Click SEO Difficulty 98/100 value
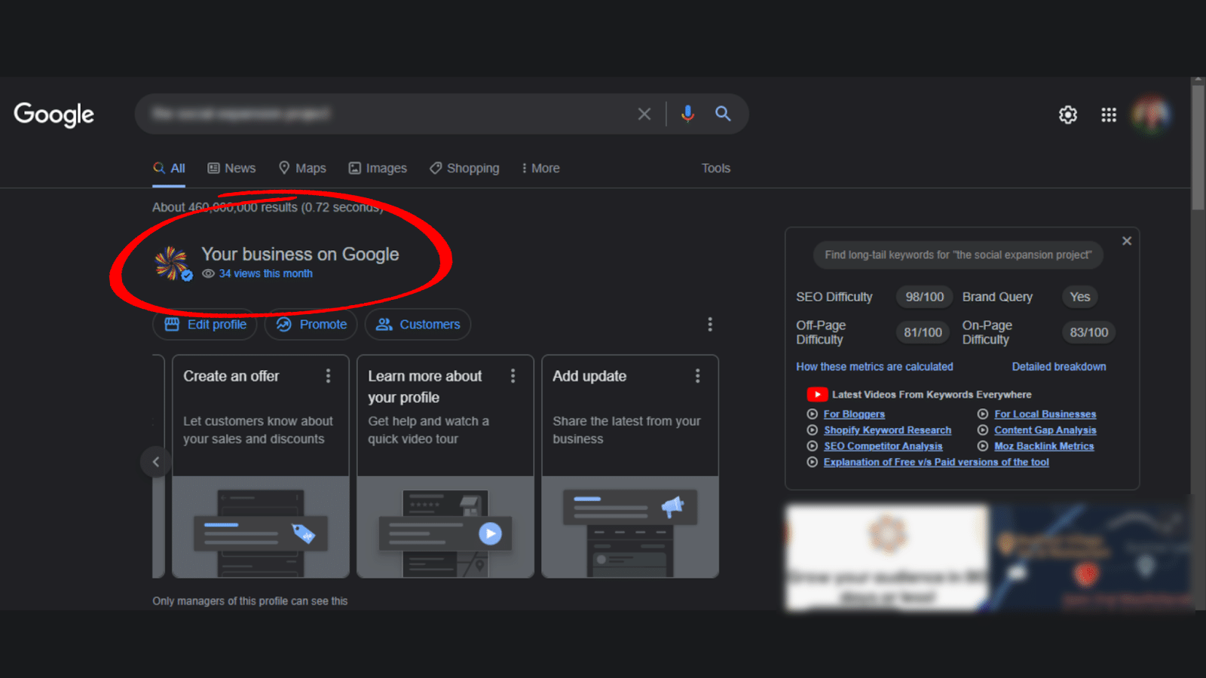 click(925, 297)
